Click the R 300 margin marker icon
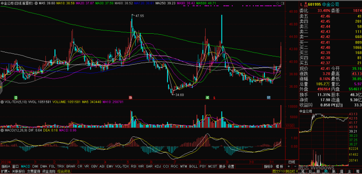 306,4
